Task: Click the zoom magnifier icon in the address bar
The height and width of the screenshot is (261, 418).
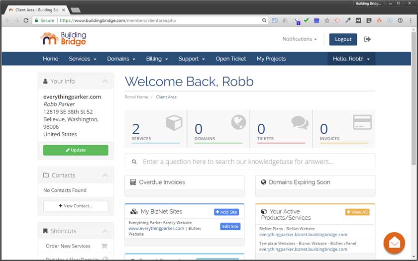Action: pyautogui.click(x=264, y=20)
